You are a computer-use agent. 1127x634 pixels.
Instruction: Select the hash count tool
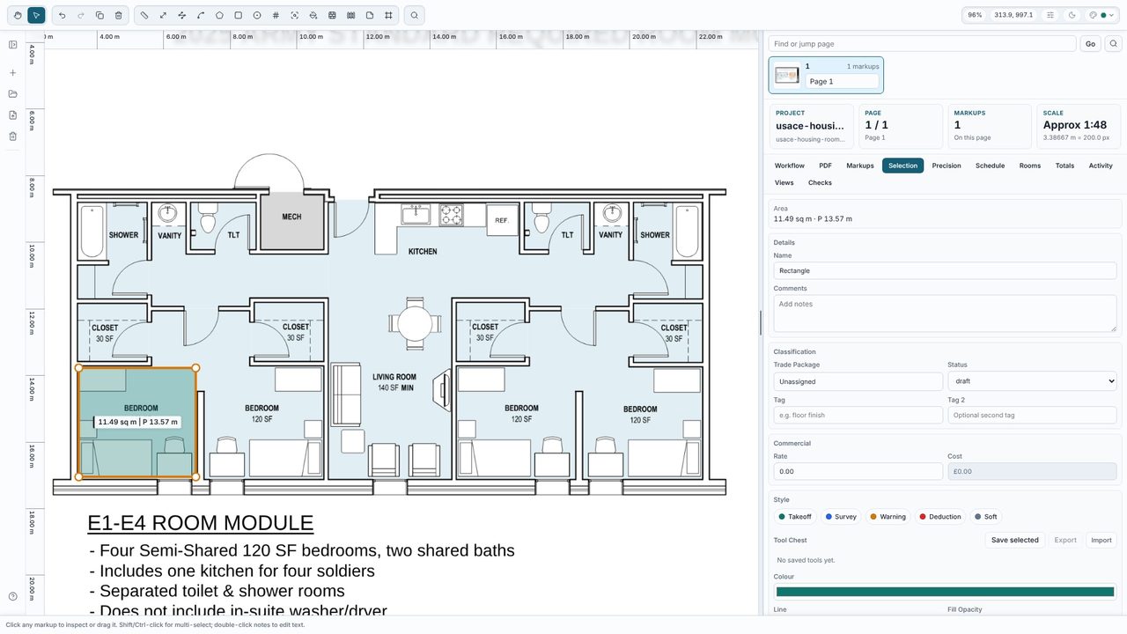pos(276,15)
